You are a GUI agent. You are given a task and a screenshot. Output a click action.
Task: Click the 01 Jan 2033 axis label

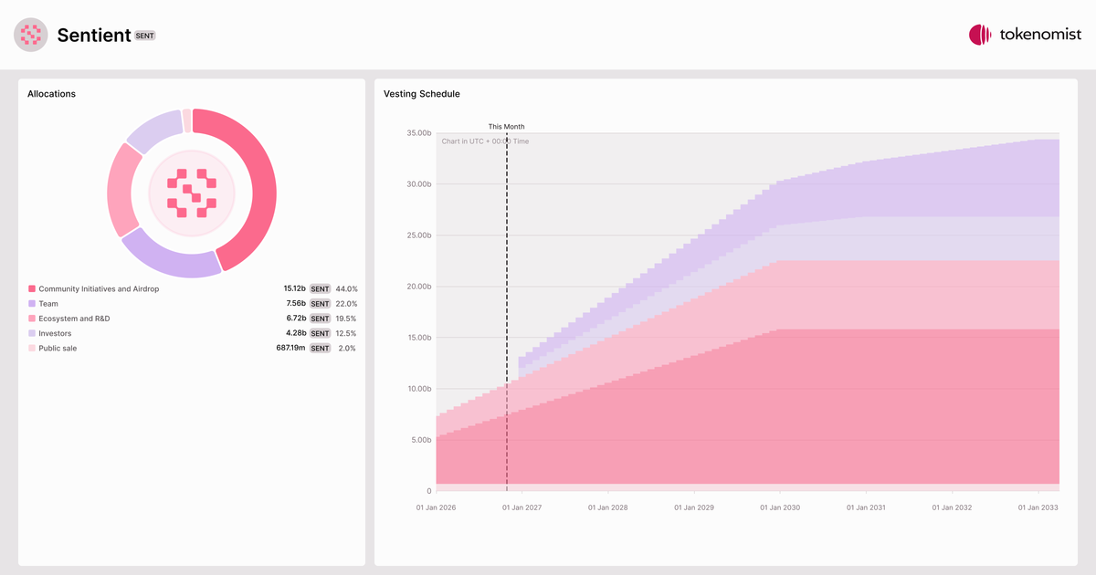click(1038, 507)
